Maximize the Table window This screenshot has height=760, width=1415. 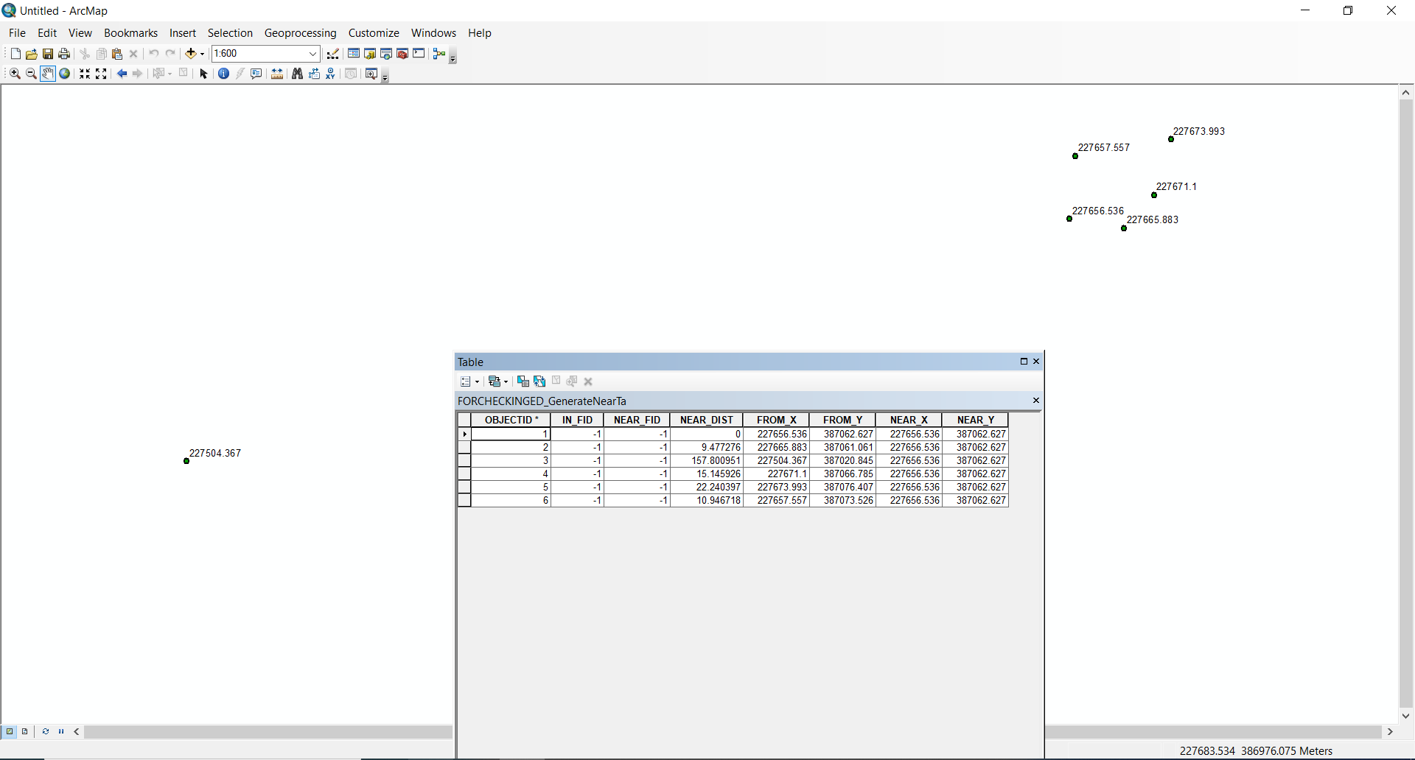(x=1024, y=362)
